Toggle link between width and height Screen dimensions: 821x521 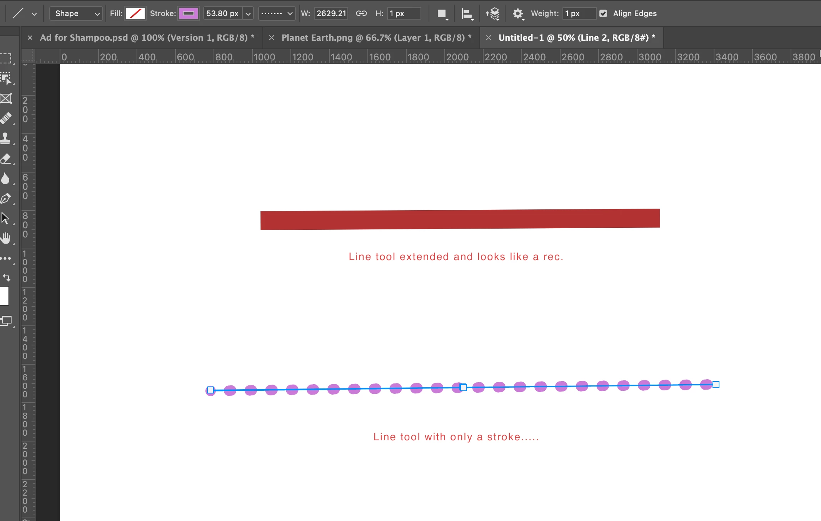point(361,13)
